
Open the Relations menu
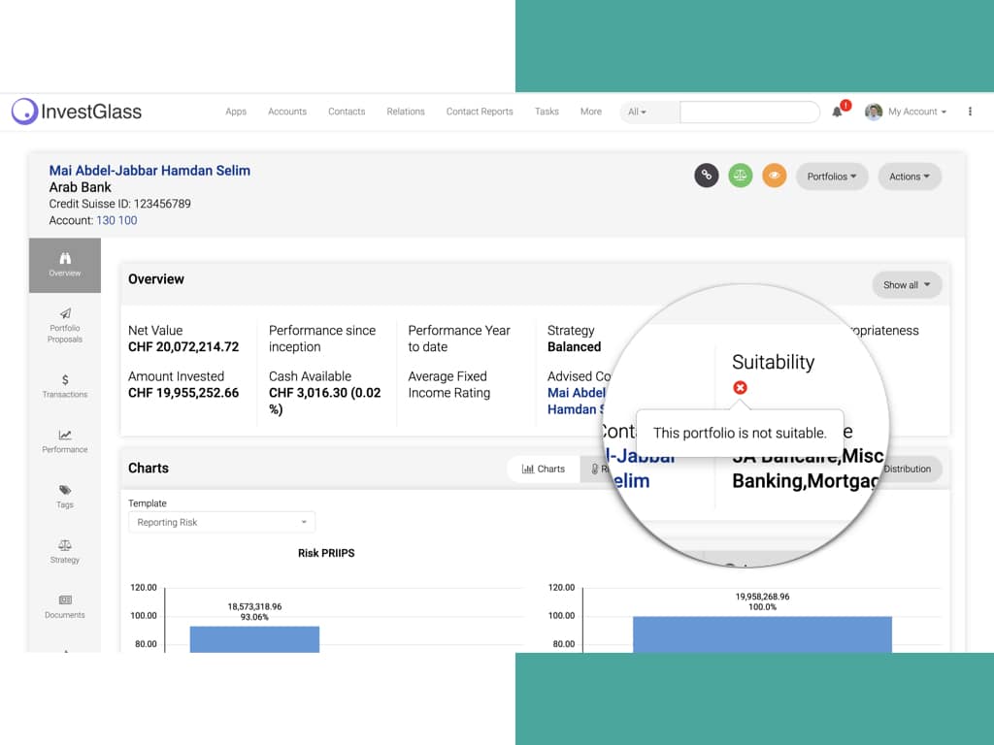click(406, 112)
